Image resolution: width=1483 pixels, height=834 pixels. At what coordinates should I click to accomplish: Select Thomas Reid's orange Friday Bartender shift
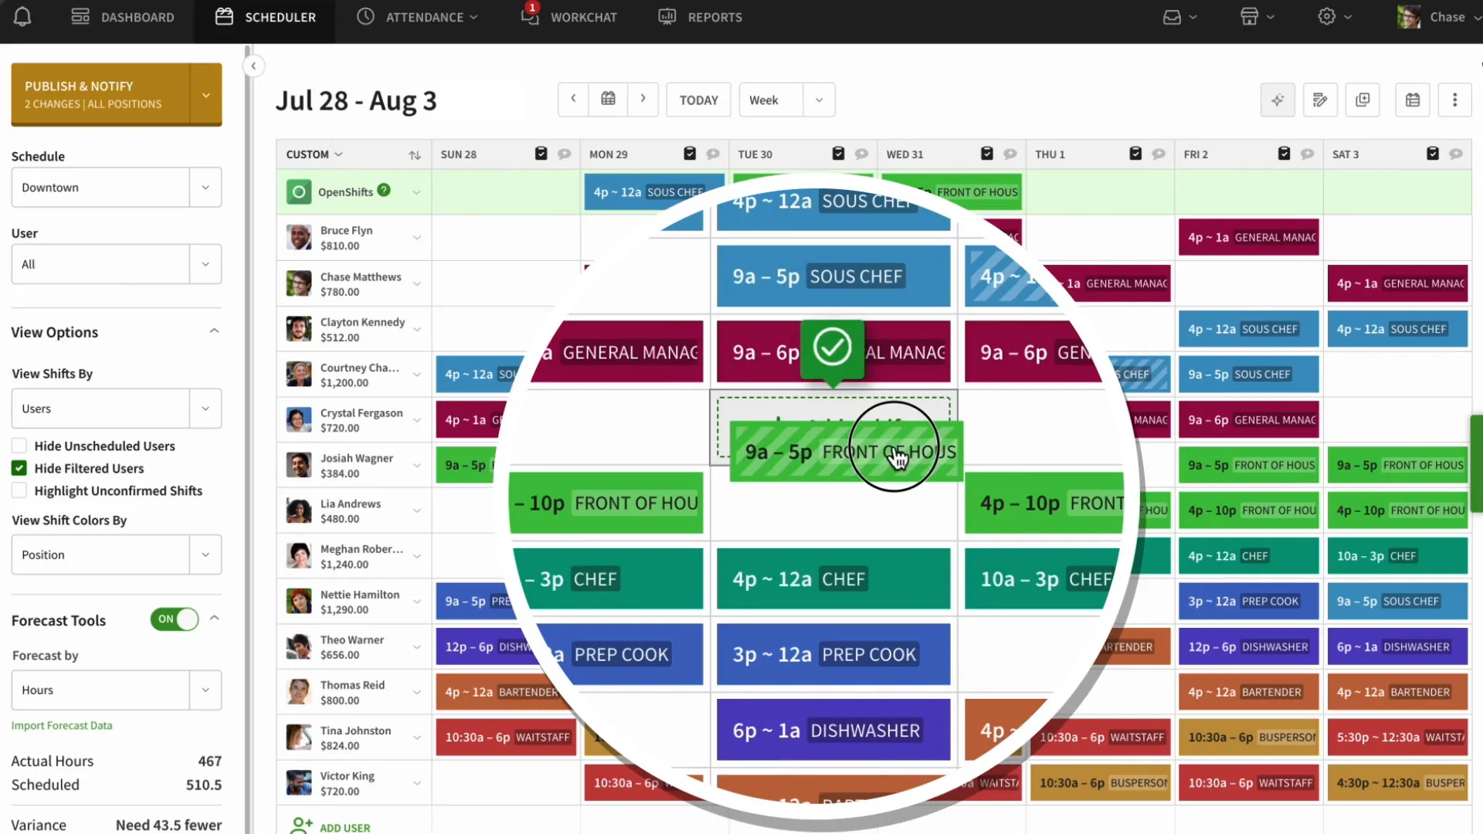(1249, 692)
